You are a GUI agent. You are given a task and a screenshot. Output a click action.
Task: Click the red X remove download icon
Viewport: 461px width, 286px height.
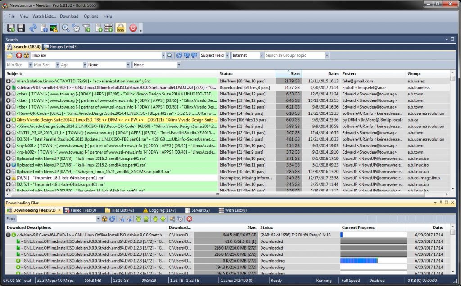190,219
